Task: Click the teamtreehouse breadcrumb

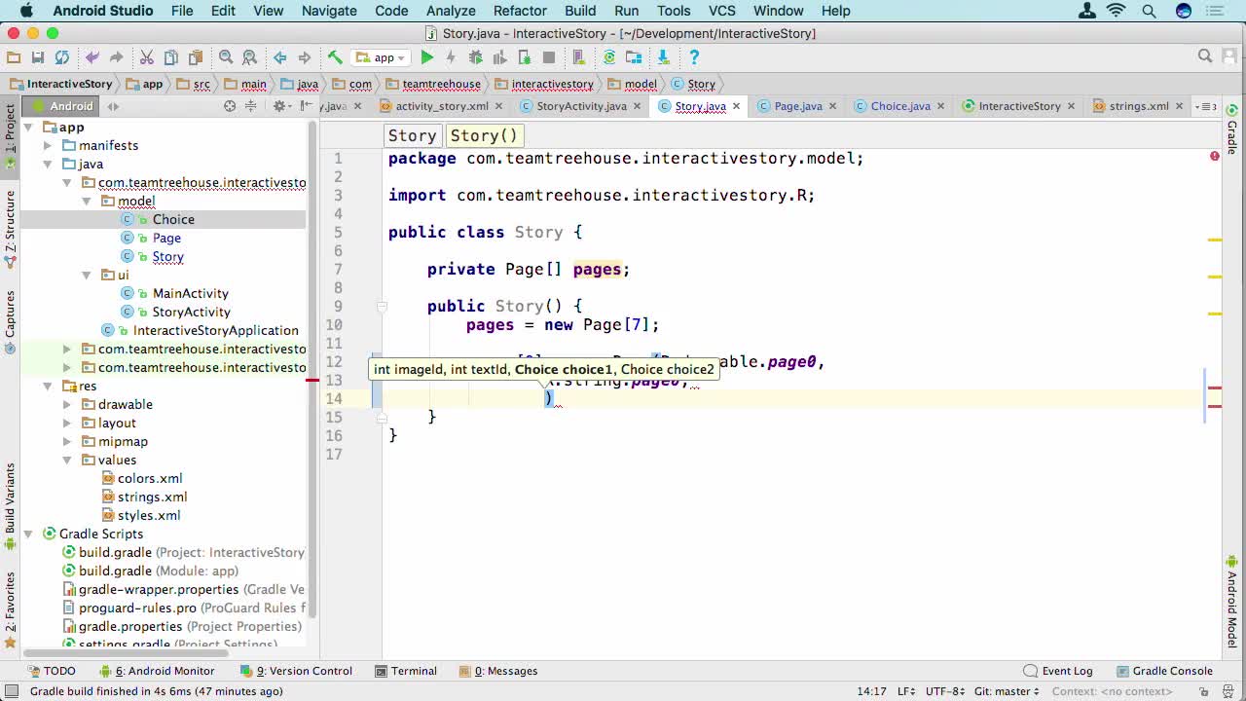Action: [x=432, y=84]
